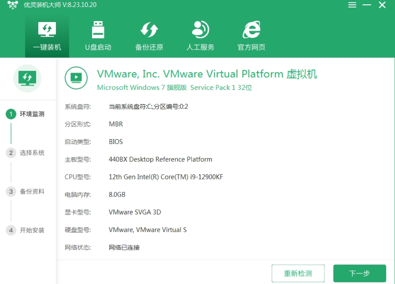The image size is (395, 284).
Task: Switch to 一键装机 tab label
Action: [47, 47]
